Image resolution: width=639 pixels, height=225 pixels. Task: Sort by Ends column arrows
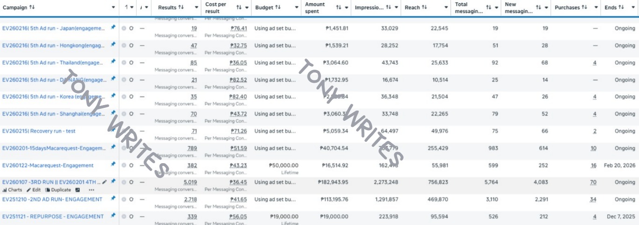pyautogui.click(x=621, y=7)
